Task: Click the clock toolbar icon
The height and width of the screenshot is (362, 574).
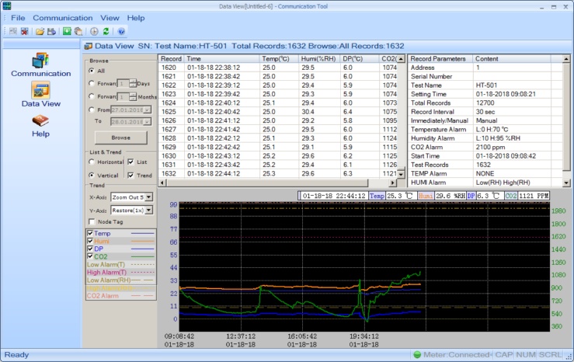Action: tap(94, 32)
